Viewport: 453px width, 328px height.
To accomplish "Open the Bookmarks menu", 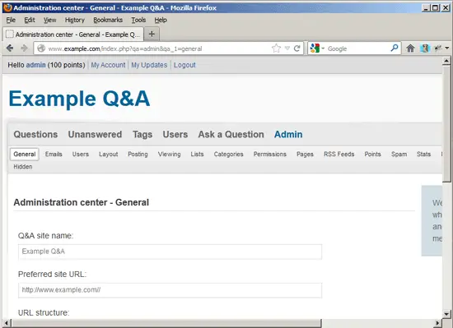I will [108, 20].
